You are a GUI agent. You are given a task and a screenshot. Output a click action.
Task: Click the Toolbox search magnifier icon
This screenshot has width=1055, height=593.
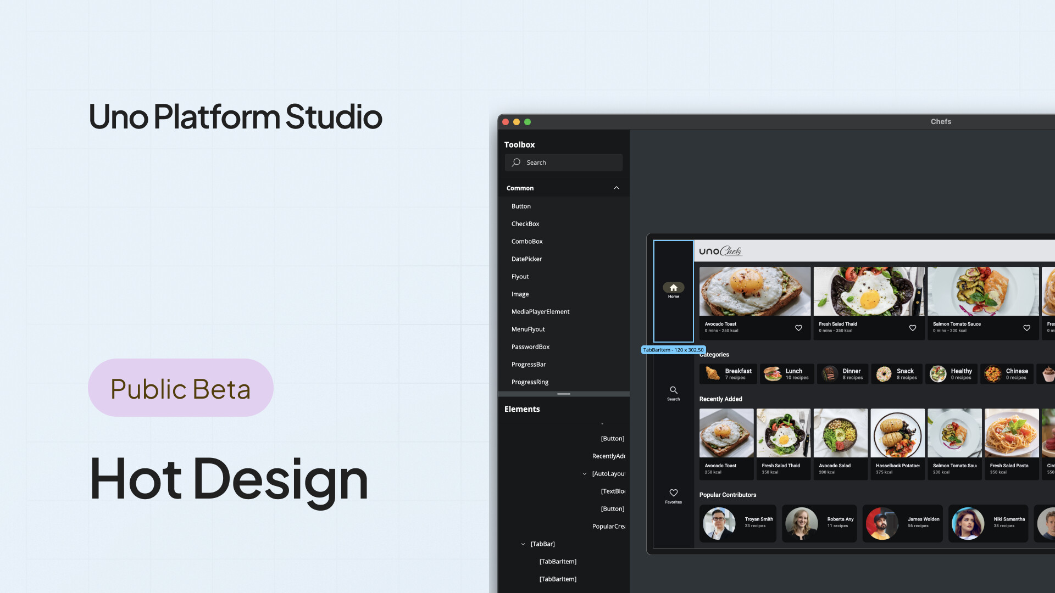[516, 163]
